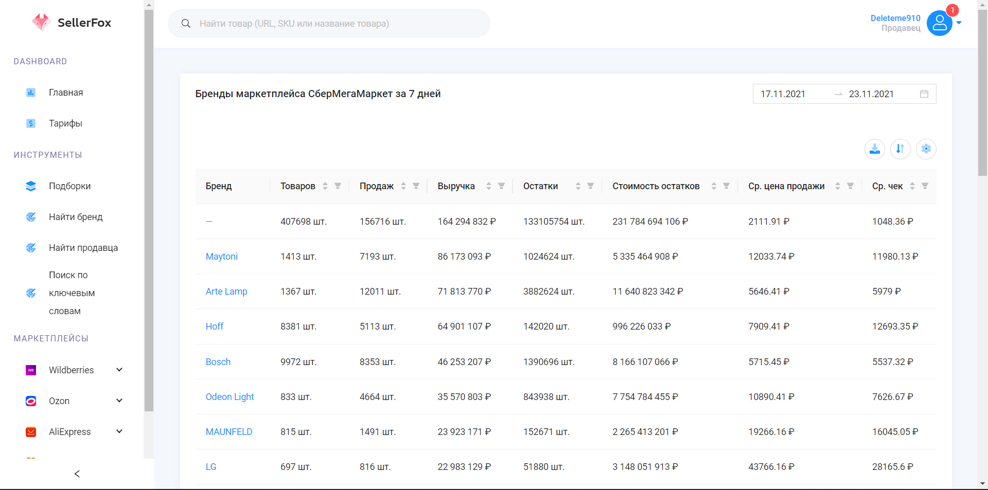Sort by Ср. чек column arrows
Image resolution: width=988 pixels, height=490 pixels.
912,186
